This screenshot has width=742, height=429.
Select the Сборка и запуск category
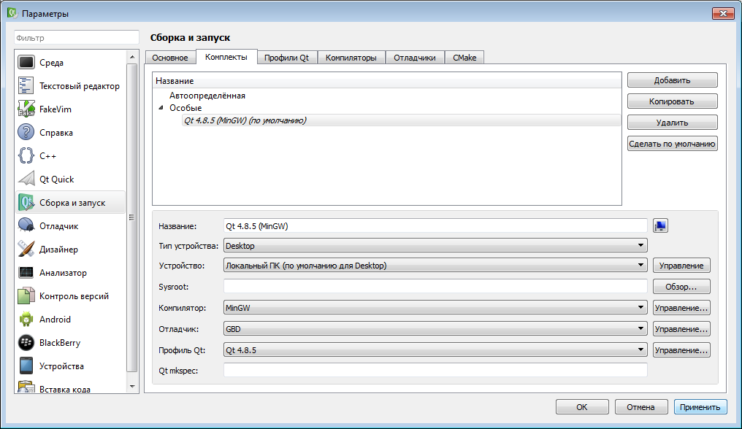(x=71, y=202)
